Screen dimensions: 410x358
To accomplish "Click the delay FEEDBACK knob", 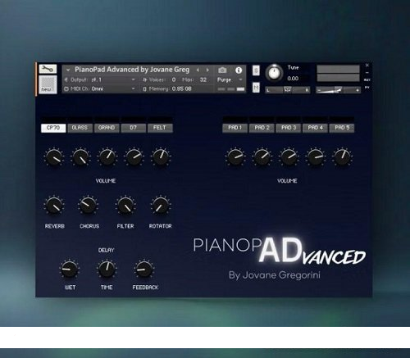I will coord(144,269).
